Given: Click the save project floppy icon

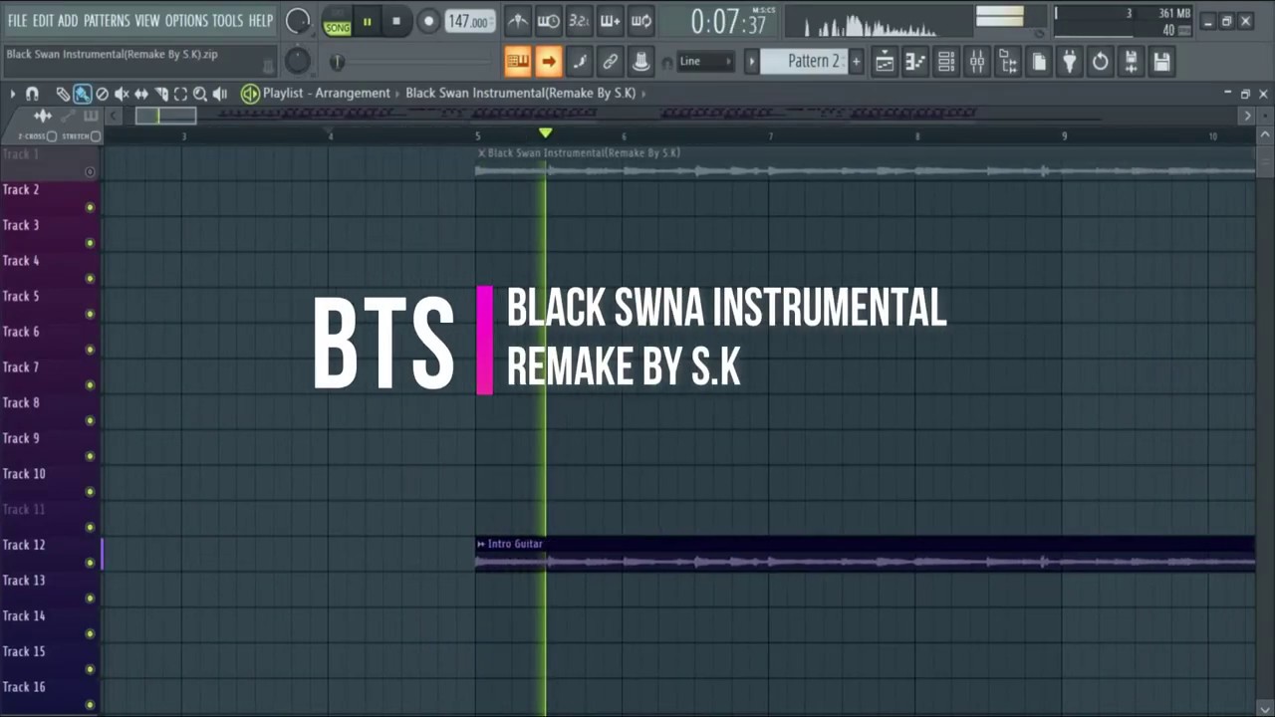Looking at the screenshot, I should pos(1161,62).
